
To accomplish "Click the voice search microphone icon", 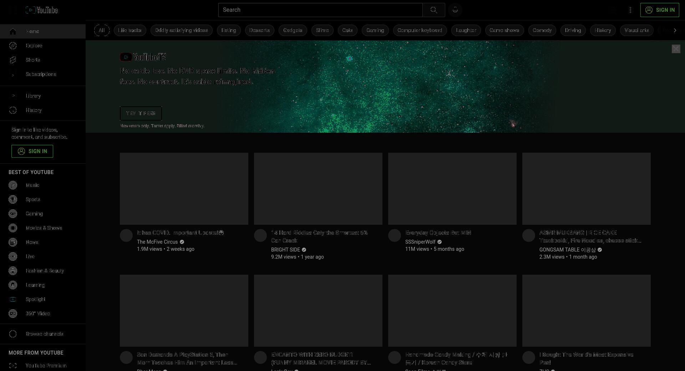I will pos(455,10).
